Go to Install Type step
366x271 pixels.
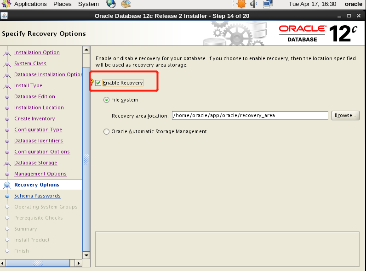pos(28,85)
